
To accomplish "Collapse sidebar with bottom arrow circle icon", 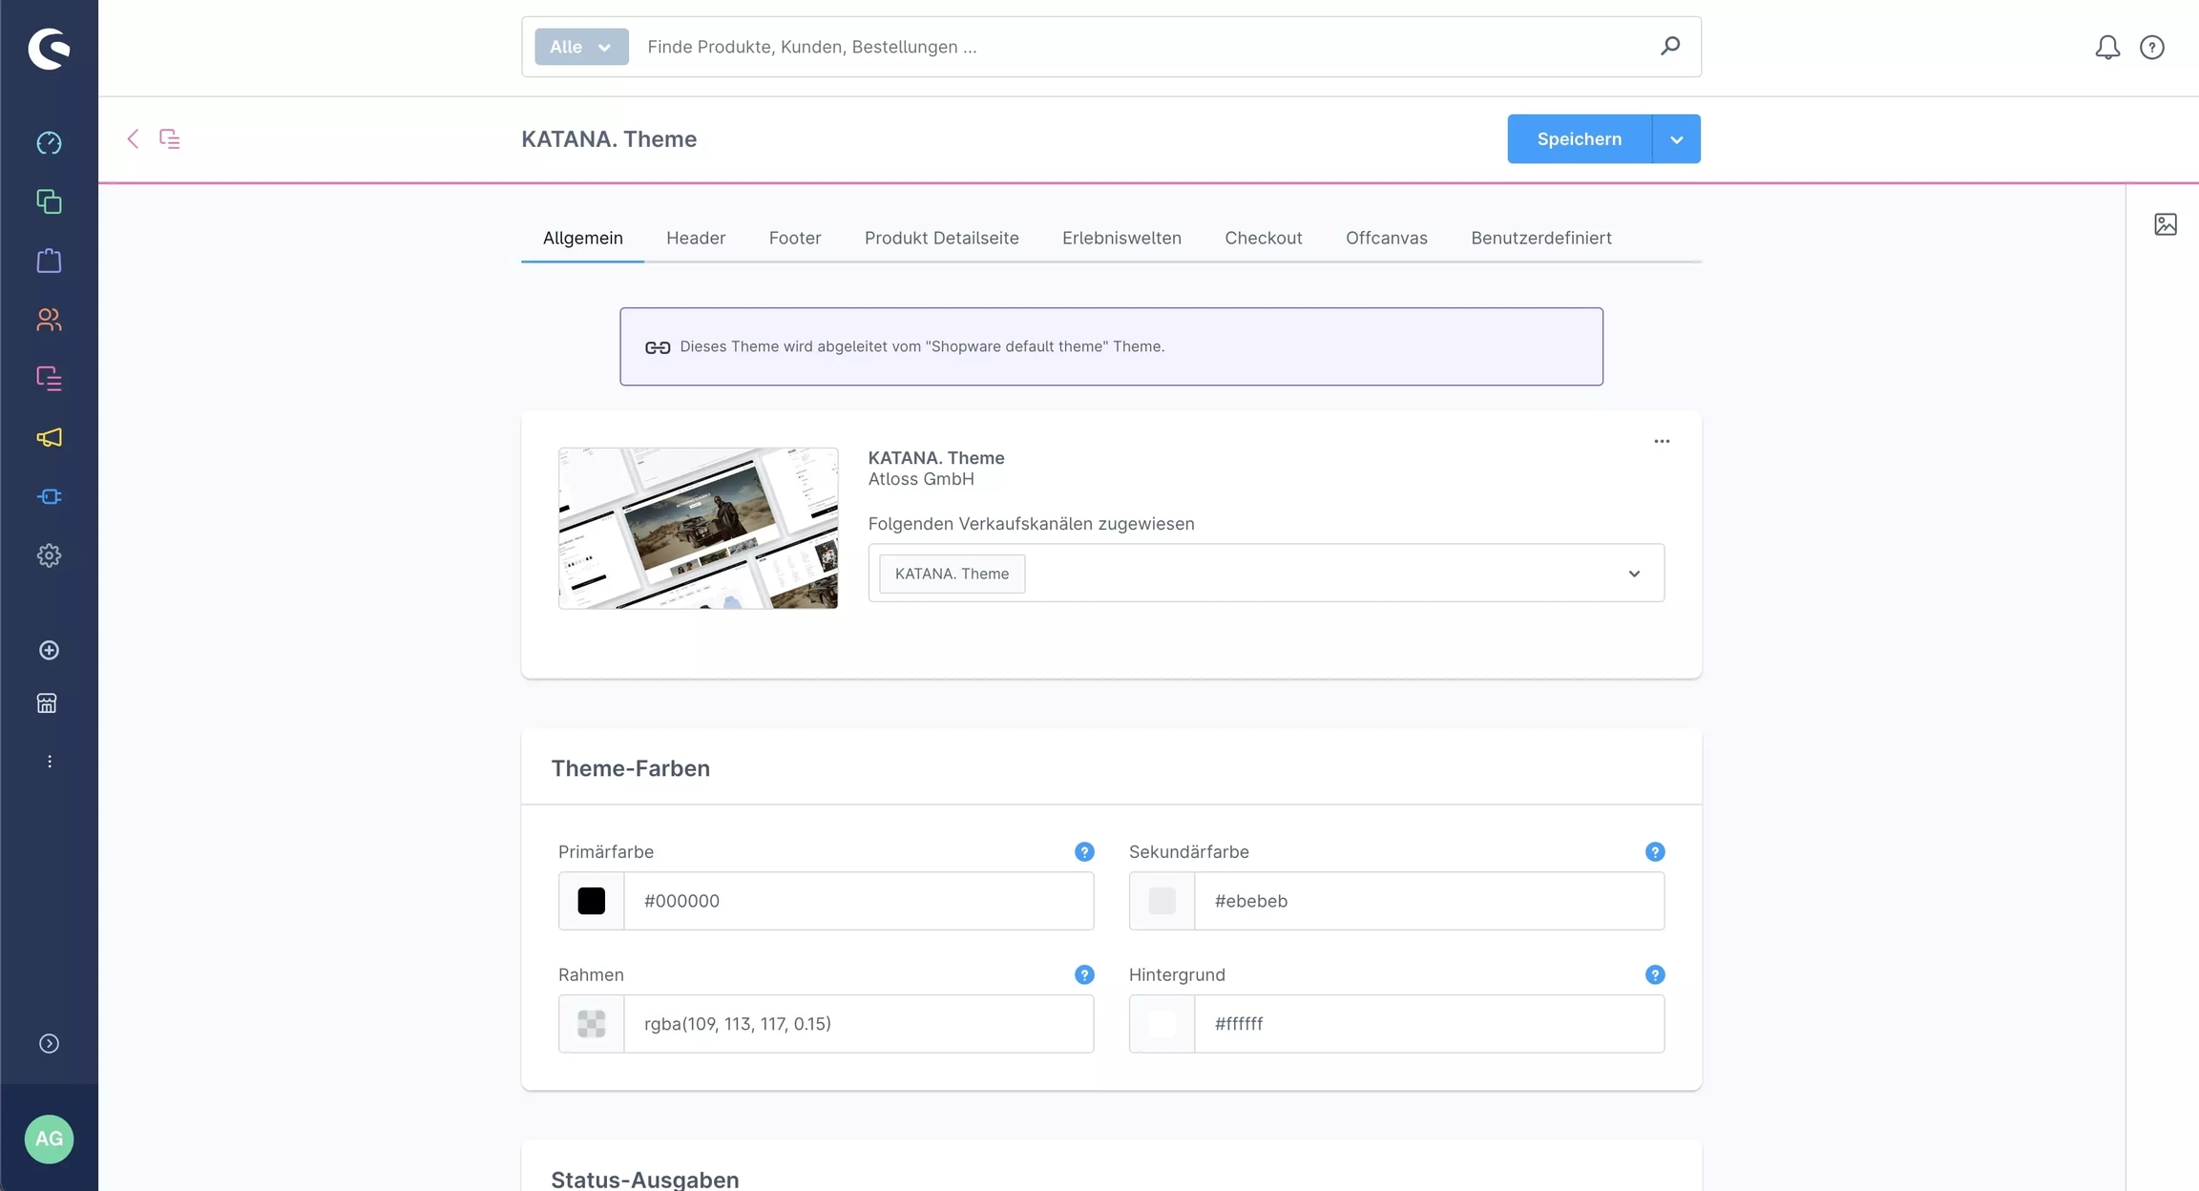I will 49,1044.
